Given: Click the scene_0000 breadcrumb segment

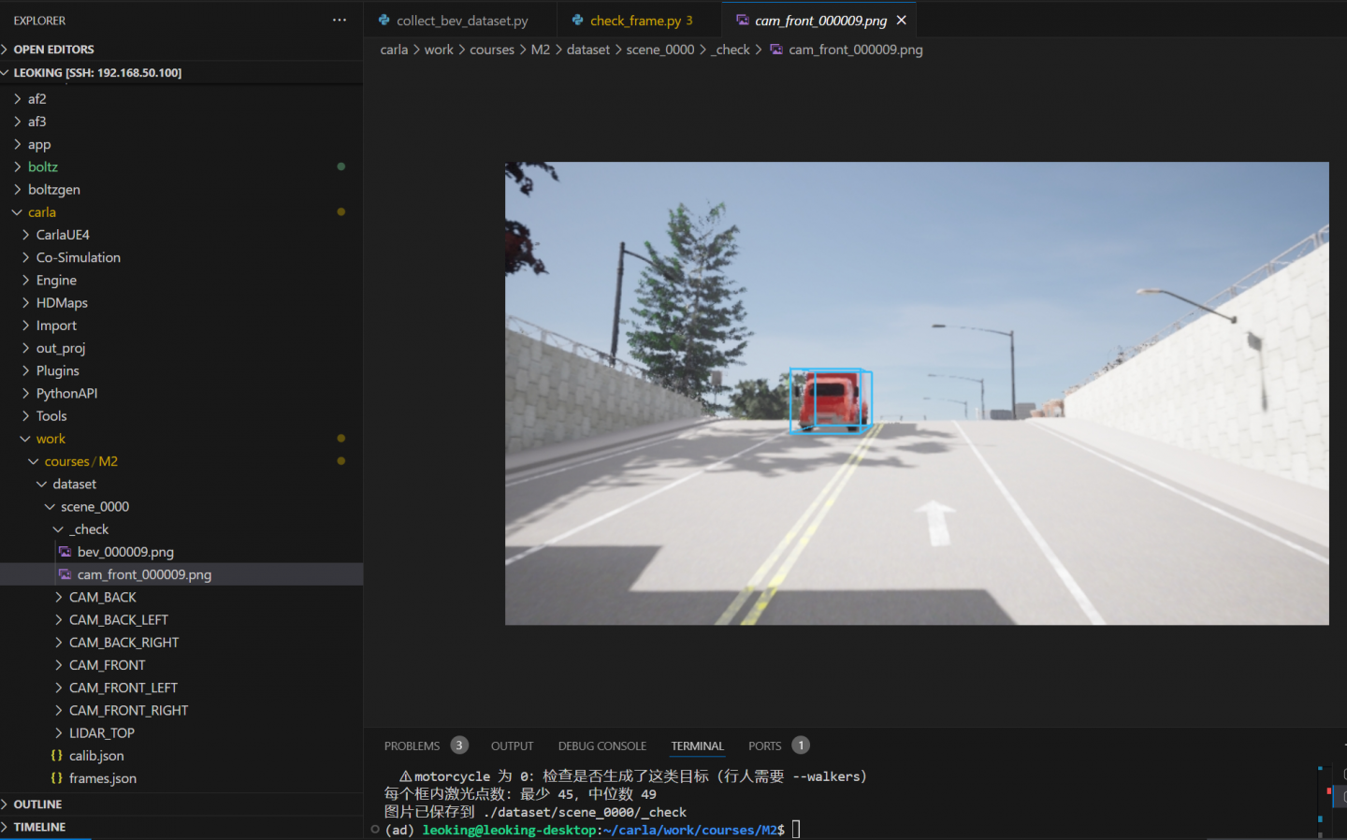Looking at the screenshot, I should pos(660,50).
